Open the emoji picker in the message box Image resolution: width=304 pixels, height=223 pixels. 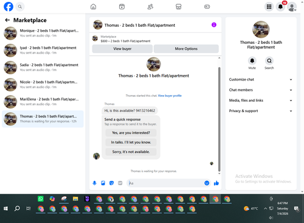coord(207,183)
